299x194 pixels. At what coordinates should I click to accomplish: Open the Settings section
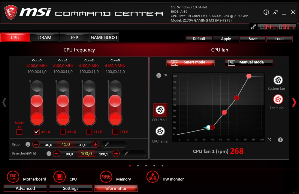[x=71, y=188]
